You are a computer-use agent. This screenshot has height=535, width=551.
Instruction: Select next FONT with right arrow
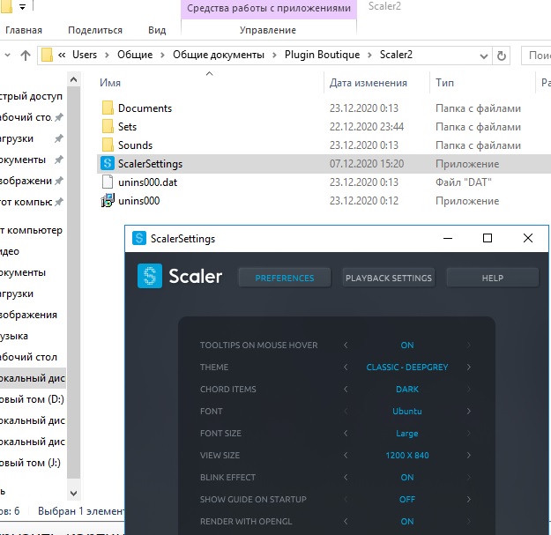pyautogui.click(x=468, y=411)
